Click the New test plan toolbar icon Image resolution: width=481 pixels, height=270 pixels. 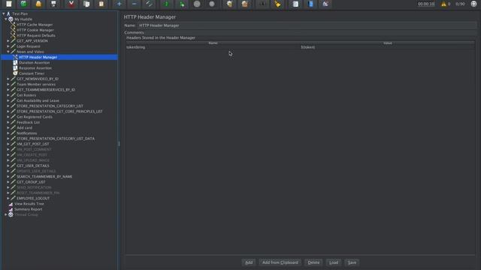coord(8,4)
